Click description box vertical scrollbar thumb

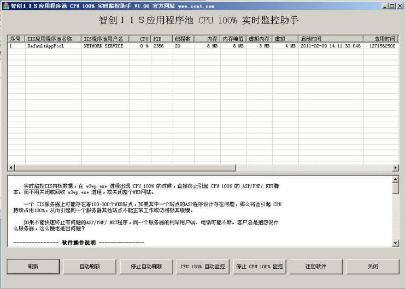[396, 188]
